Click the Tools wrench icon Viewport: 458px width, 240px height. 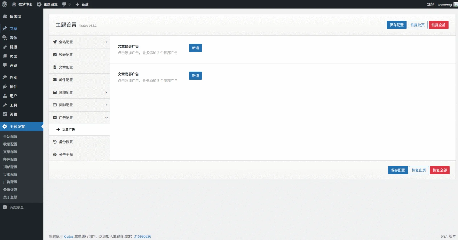[5, 105]
